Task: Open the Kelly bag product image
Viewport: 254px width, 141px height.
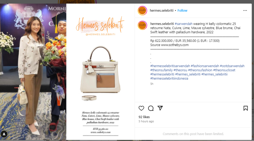Action: (x=100, y=70)
